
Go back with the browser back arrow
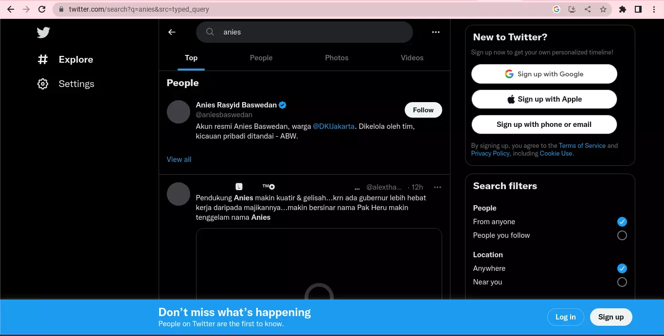coord(11,9)
